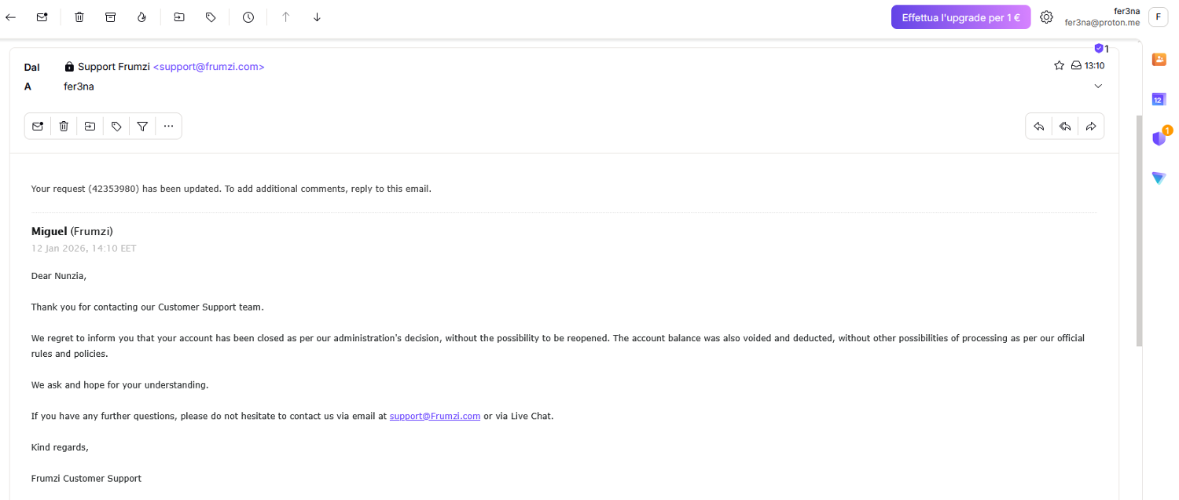Open more actions ellipsis menu
The image size is (1179, 500).
coord(168,126)
